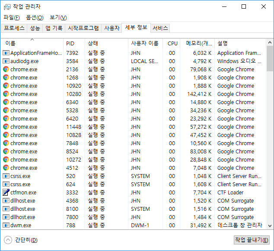Click Chrome icon for PID 2136 row
The image size is (274, 251).
[x=6, y=69]
